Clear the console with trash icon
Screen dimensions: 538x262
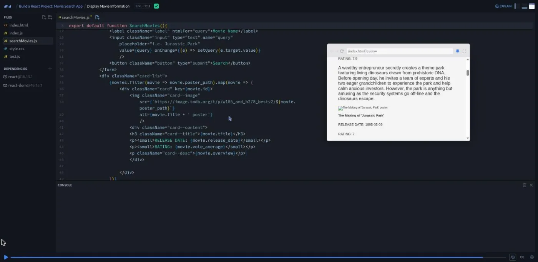(525, 185)
